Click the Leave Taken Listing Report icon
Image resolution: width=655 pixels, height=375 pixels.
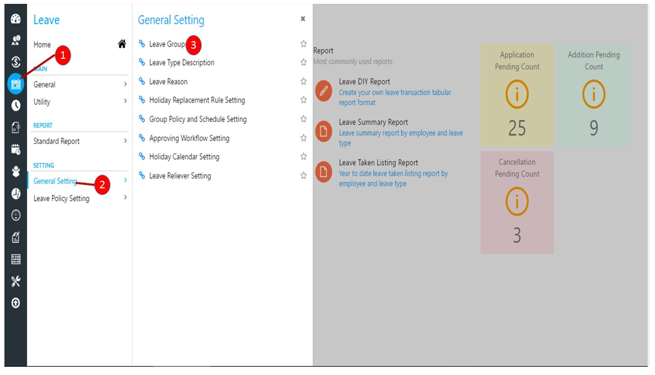[x=323, y=172]
